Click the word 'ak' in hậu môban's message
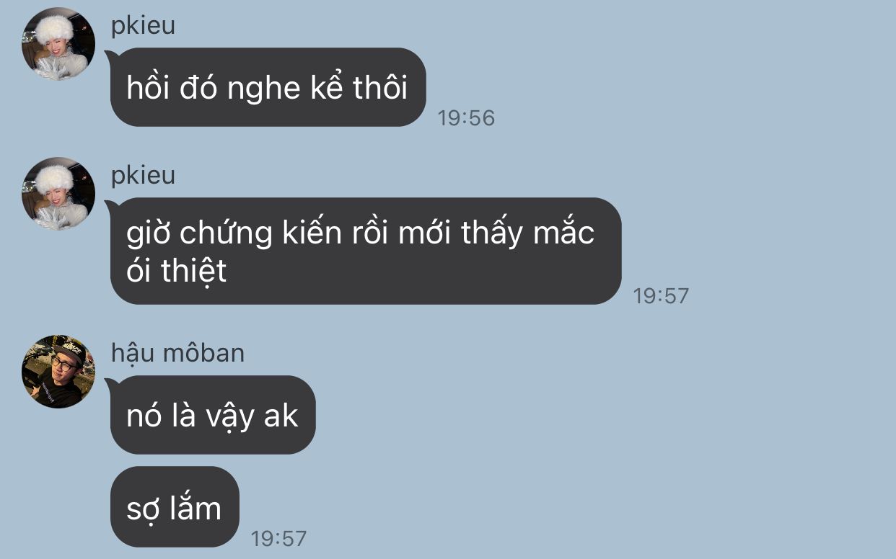The image size is (896, 559). 281,416
